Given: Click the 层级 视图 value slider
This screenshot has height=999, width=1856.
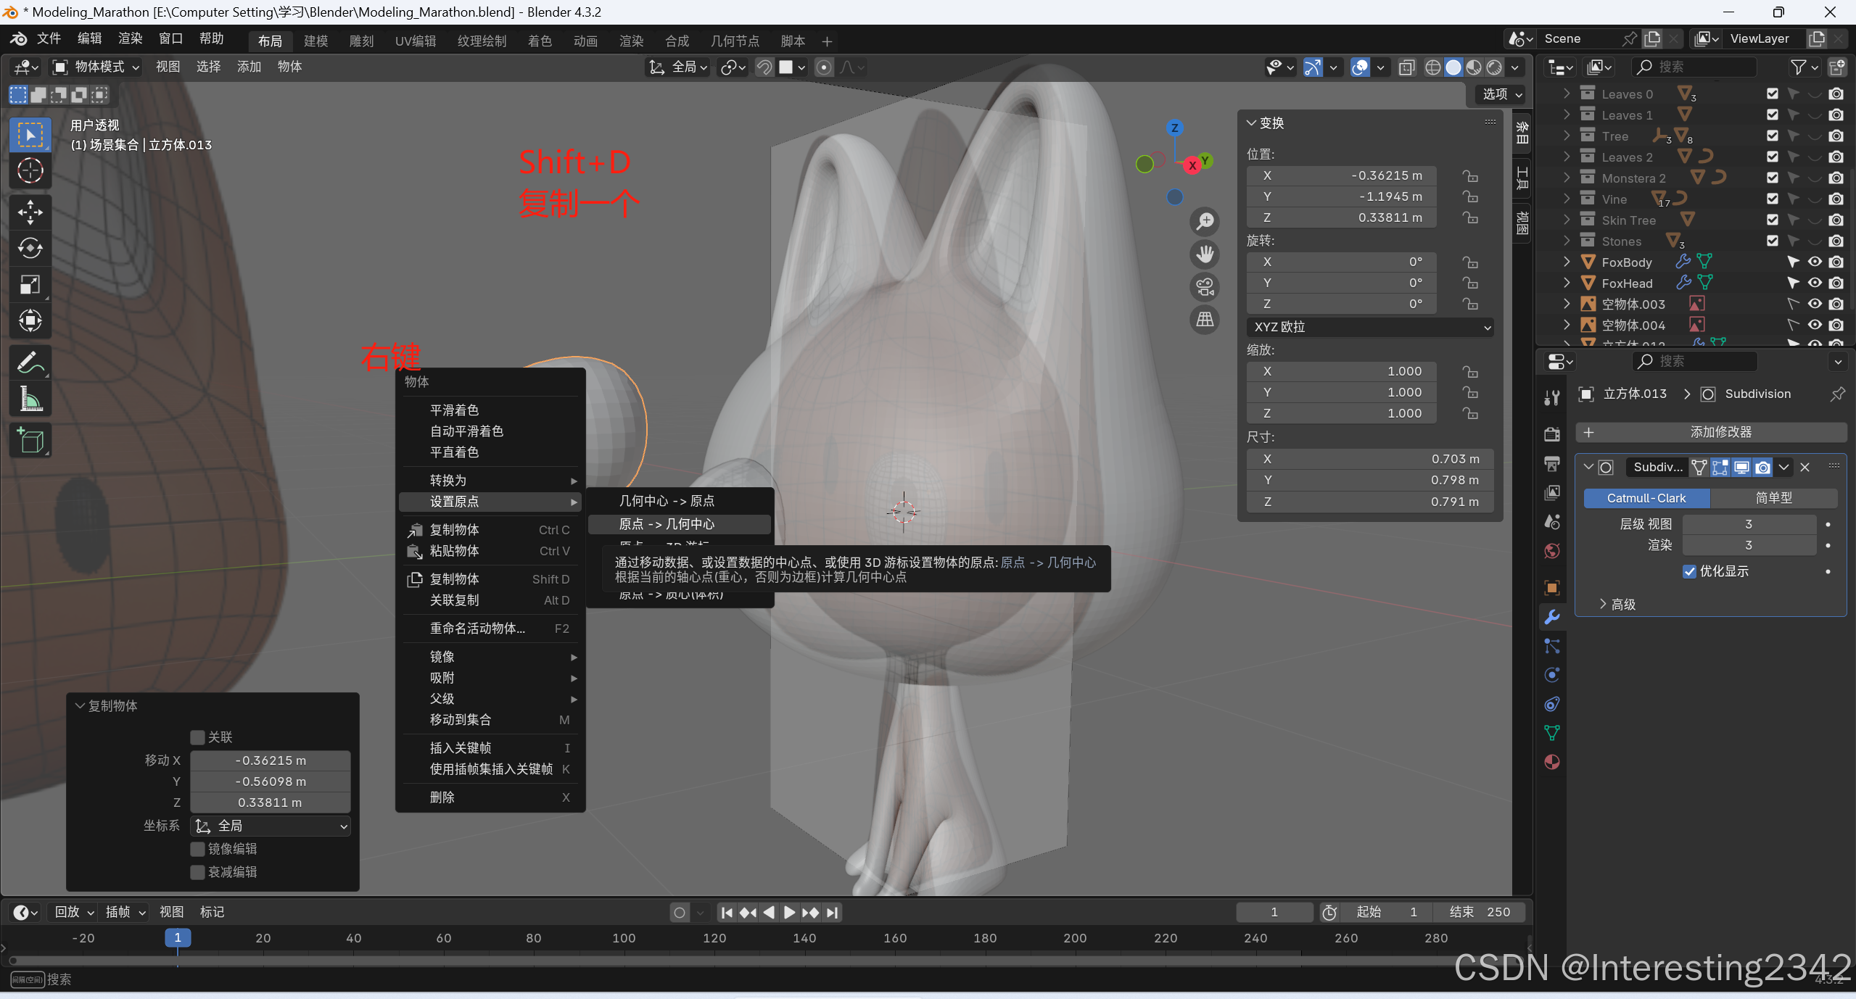Looking at the screenshot, I should (1748, 524).
